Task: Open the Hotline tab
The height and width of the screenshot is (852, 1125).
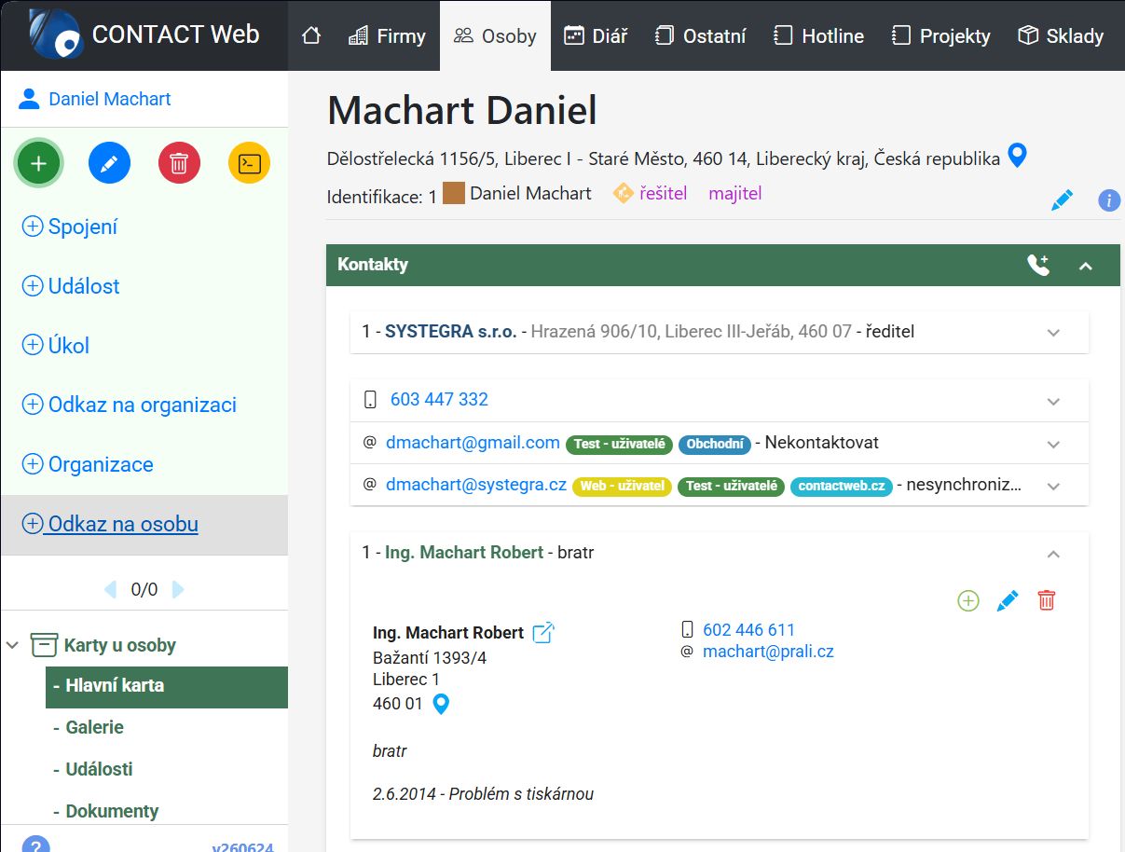Action: tap(820, 35)
